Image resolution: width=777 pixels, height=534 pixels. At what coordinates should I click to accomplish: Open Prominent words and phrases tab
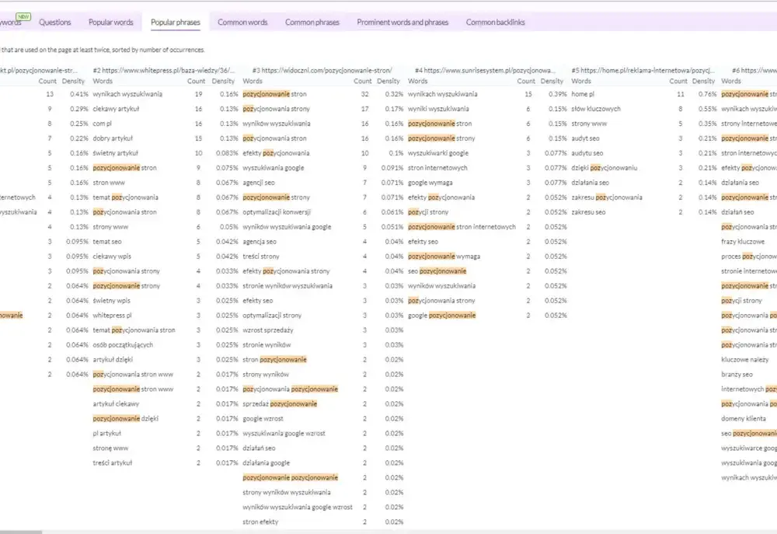pyautogui.click(x=402, y=23)
